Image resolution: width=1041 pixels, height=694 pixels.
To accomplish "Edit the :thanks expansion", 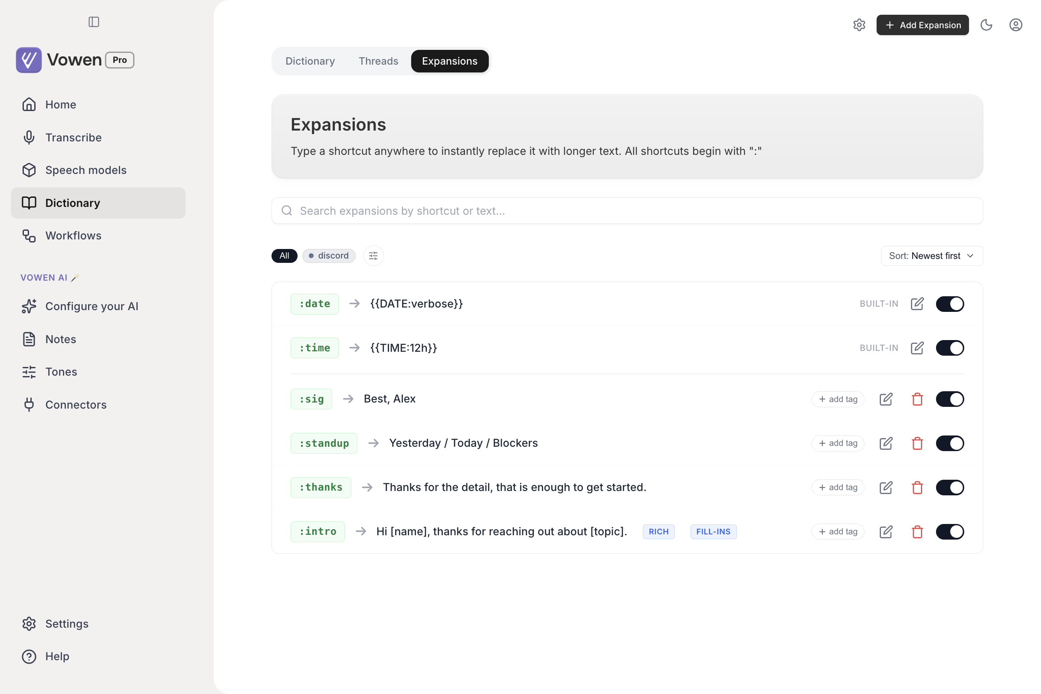I will [x=886, y=487].
